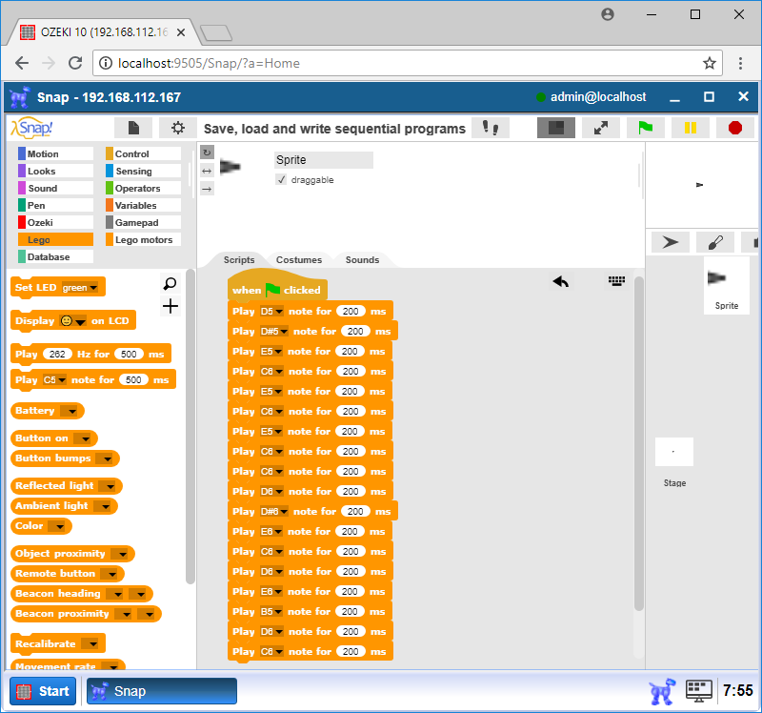The width and height of the screenshot is (762, 713).
Task: Paint a new sprite brush button
Action: [x=715, y=242]
